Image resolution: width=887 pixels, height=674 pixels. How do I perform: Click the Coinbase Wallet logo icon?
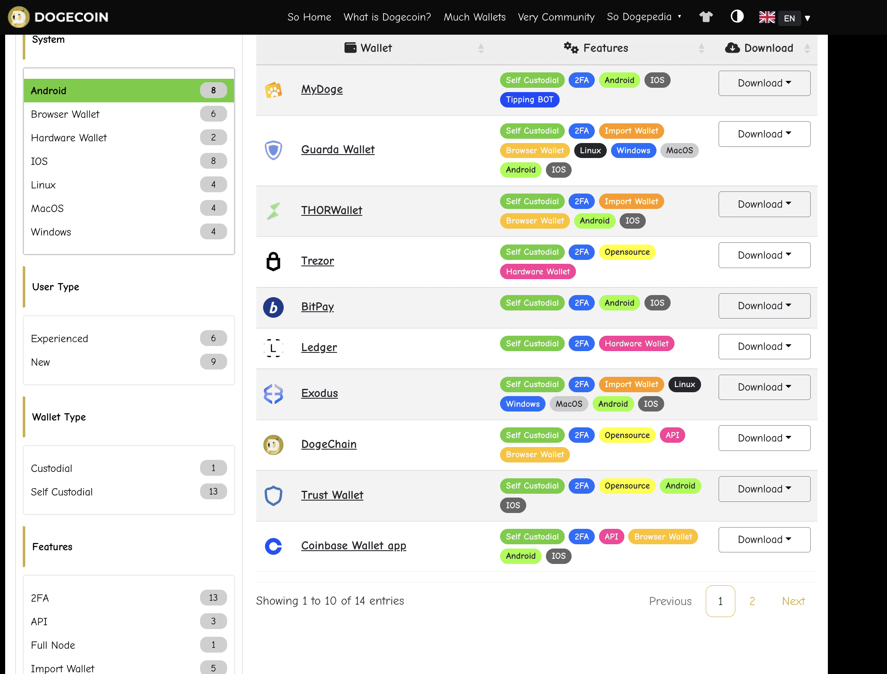point(273,546)
